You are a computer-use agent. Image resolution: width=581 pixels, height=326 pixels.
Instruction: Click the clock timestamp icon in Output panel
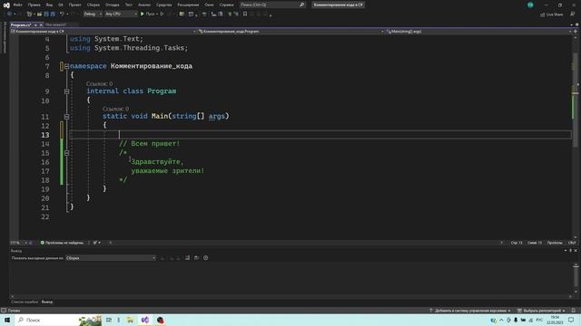pyautogui.click(x=206, y=257)
